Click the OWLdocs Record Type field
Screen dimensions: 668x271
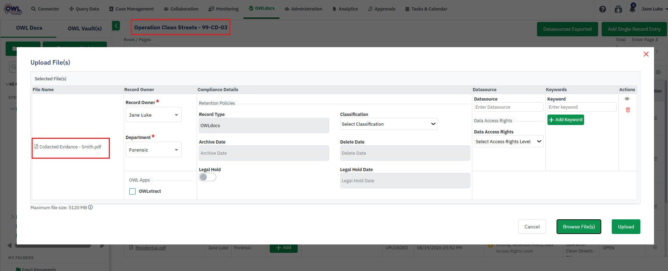(264, 125)
